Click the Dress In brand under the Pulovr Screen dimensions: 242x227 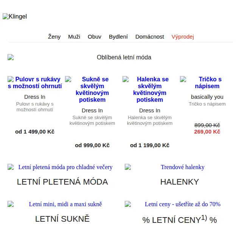[35, 97]
